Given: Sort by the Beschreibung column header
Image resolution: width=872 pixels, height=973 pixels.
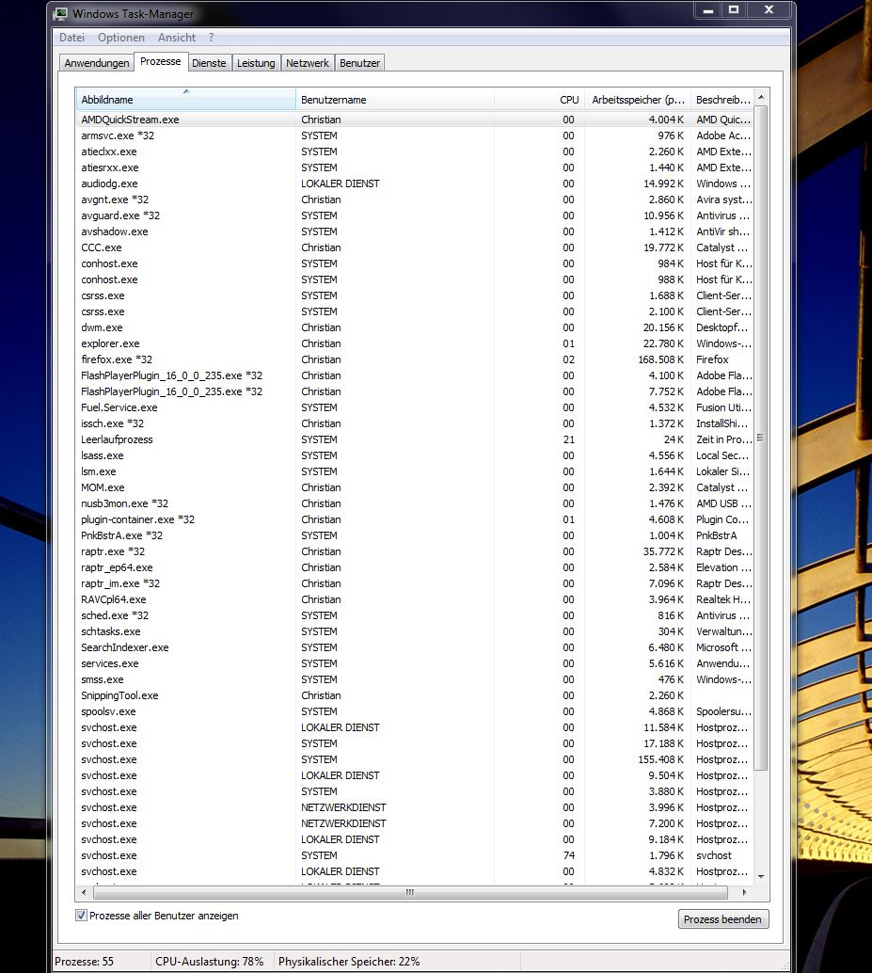Looking at the screenshot, I should pos(722,100).
